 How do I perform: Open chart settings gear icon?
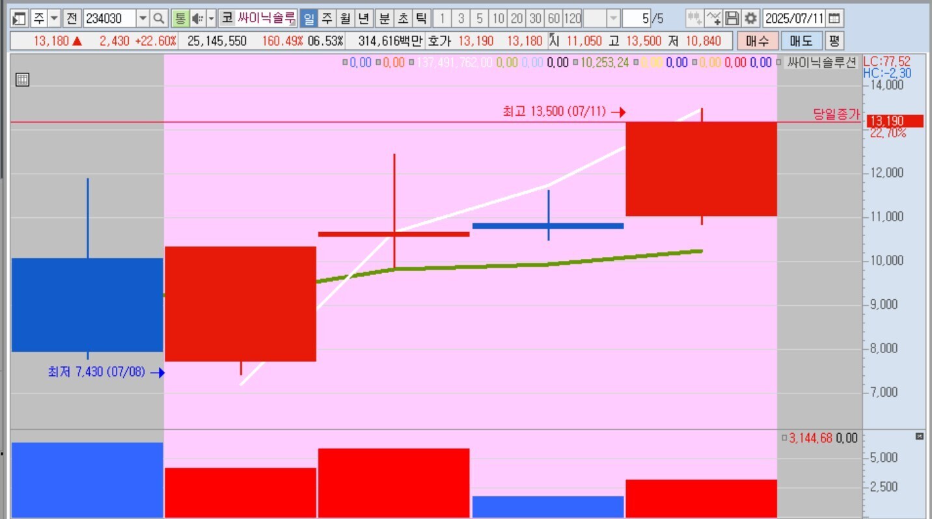click(x=751, y=18)
